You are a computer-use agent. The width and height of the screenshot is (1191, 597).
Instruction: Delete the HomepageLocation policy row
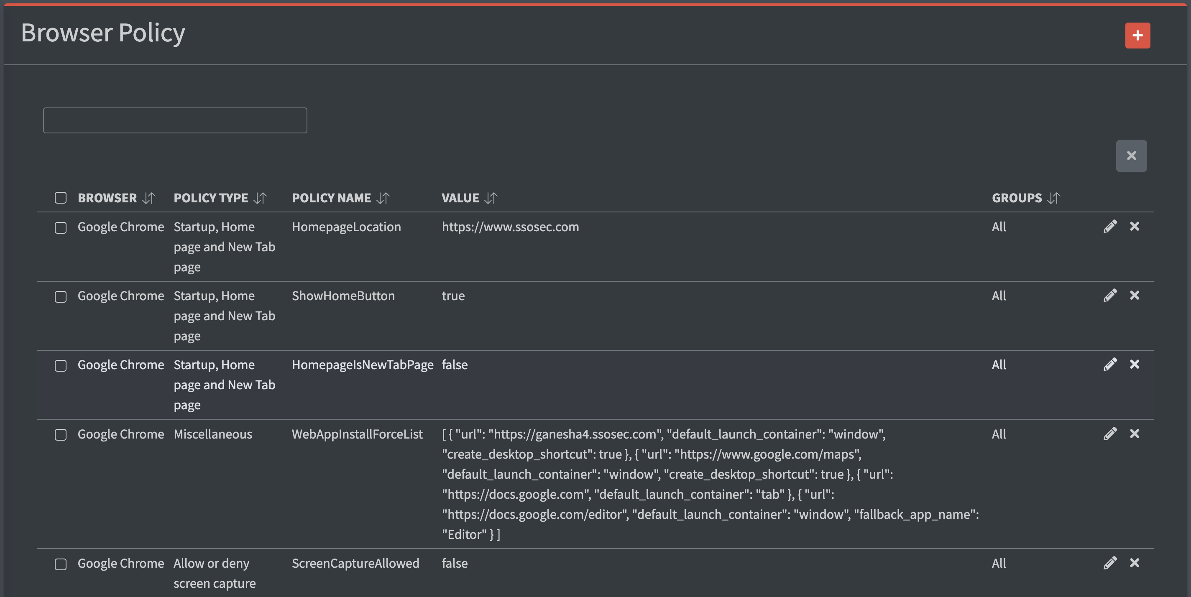coord(1134,227)
